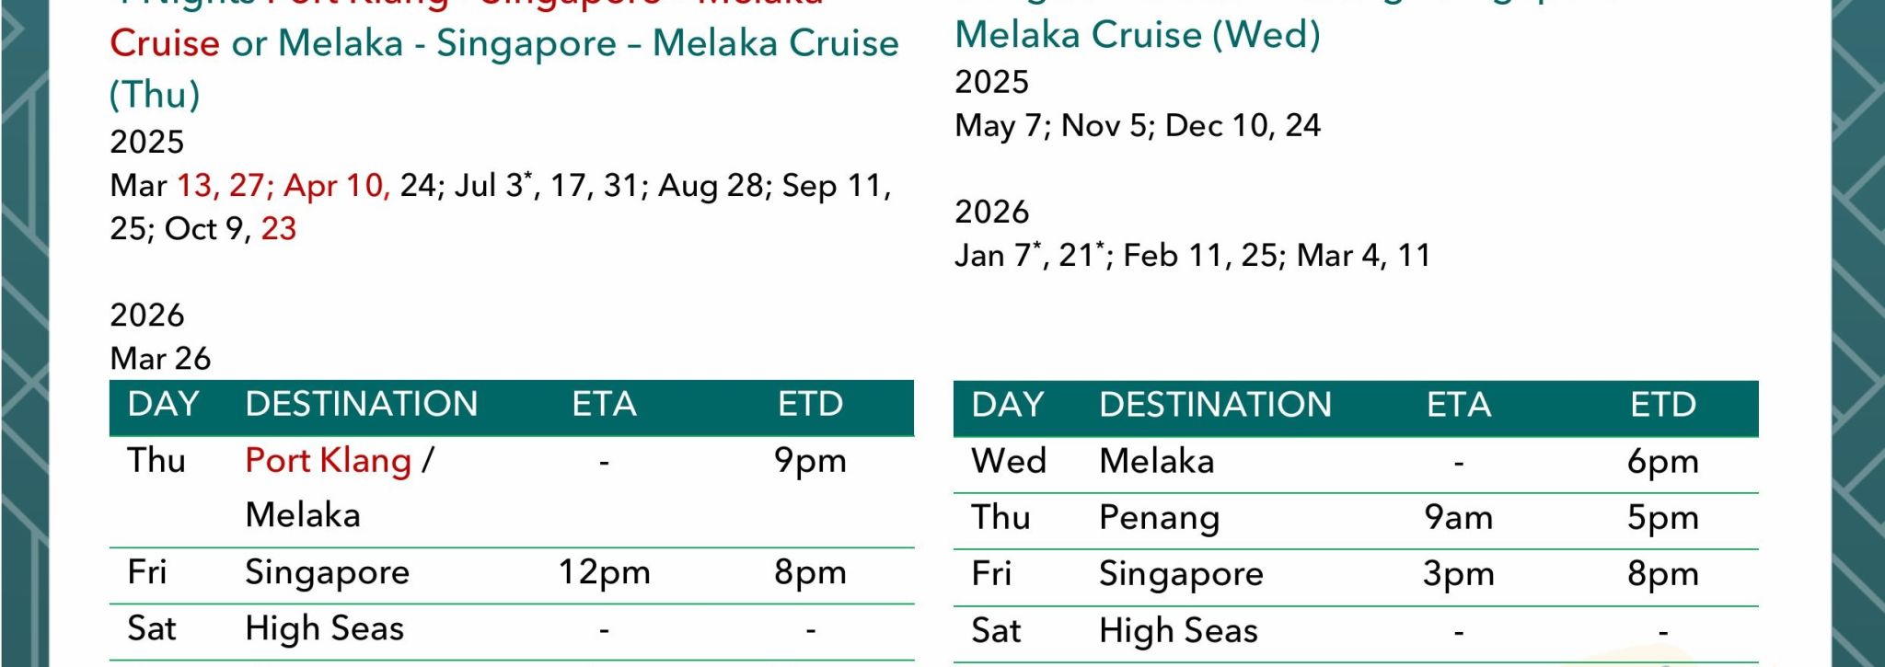Click the 3pm Singapore arrival in right table
1885x667 pixels.
point(1458,574)
